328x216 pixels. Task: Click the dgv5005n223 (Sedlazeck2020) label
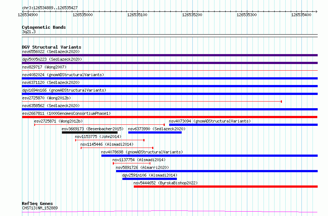pos(52,59)
